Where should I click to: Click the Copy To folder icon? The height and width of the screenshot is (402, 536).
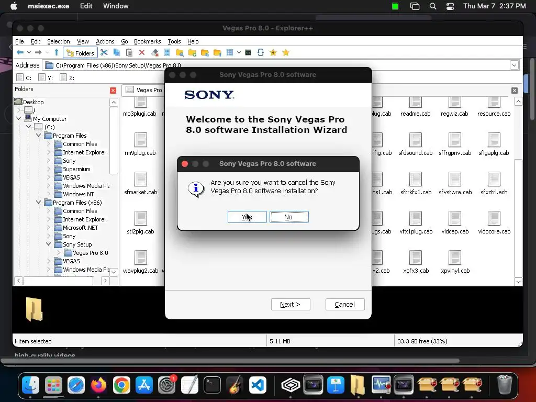(x=205, y=53)
